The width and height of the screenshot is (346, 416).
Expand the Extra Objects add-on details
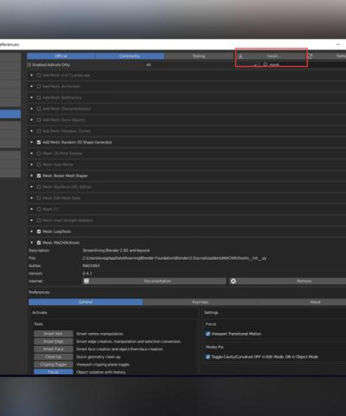pyautogui.click(x=32, y=120)
